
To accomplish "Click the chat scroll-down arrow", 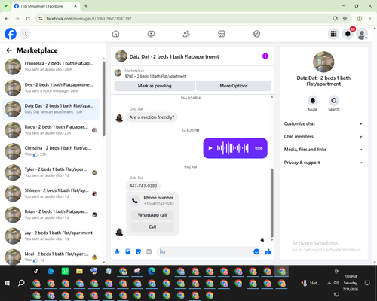I will 271,240.
